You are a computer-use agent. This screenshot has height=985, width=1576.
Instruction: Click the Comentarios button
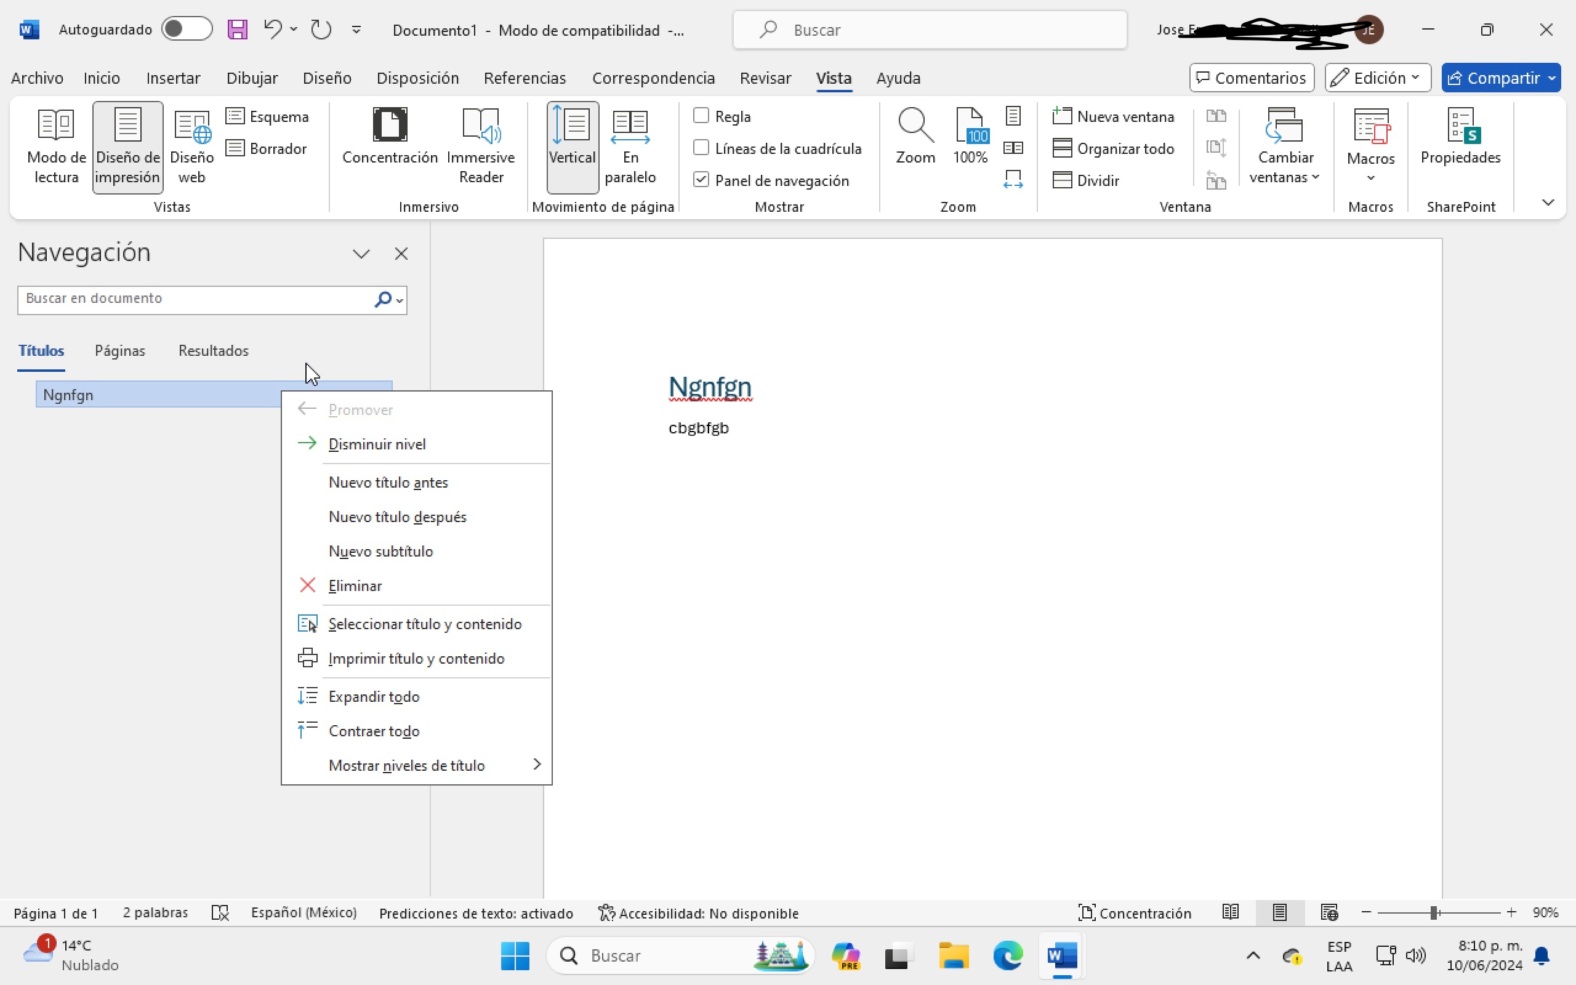point(1251,78)
